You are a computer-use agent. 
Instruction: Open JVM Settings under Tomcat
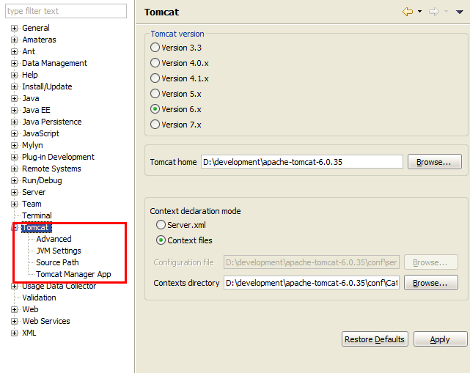pyautogui.click(x=59, y=251)
